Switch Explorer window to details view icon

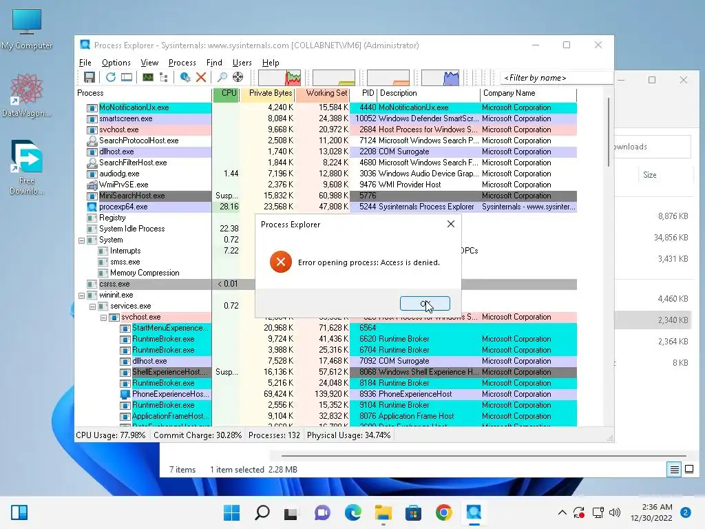675,470
